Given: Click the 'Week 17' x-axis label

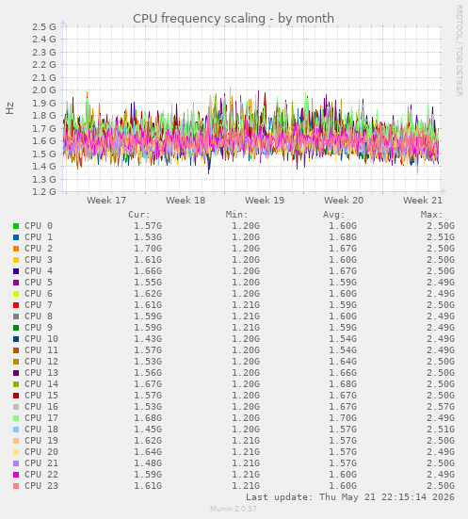Looking at the screenshot, I should pyautogui.click(x=106, y=201).
